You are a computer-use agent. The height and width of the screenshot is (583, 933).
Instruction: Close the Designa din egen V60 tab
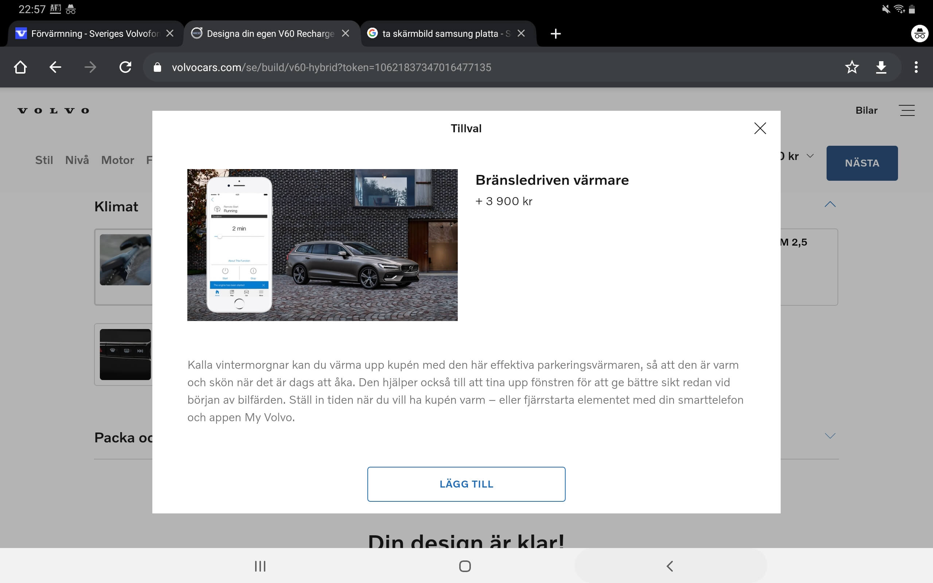[346, 34]
